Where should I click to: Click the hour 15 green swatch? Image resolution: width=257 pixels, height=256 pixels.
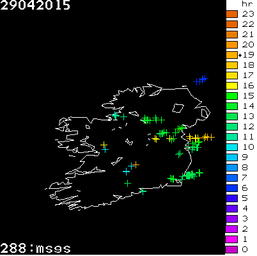[x=231, y=96]
